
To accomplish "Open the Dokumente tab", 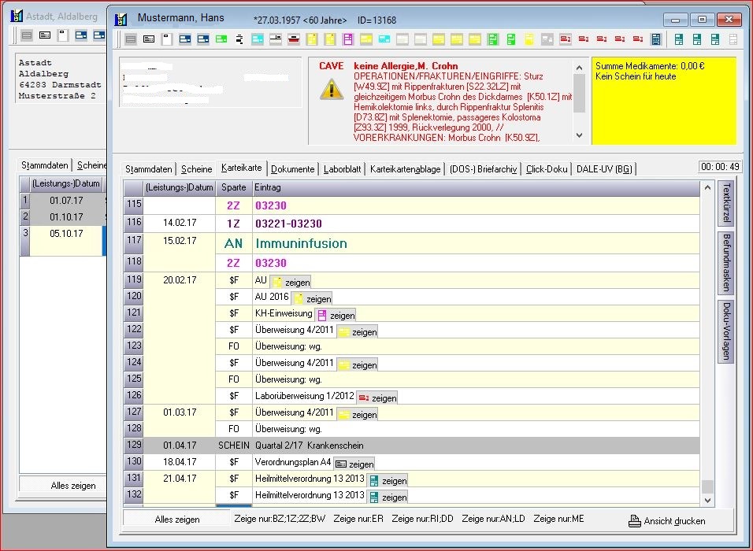I will tap(293, 169).
